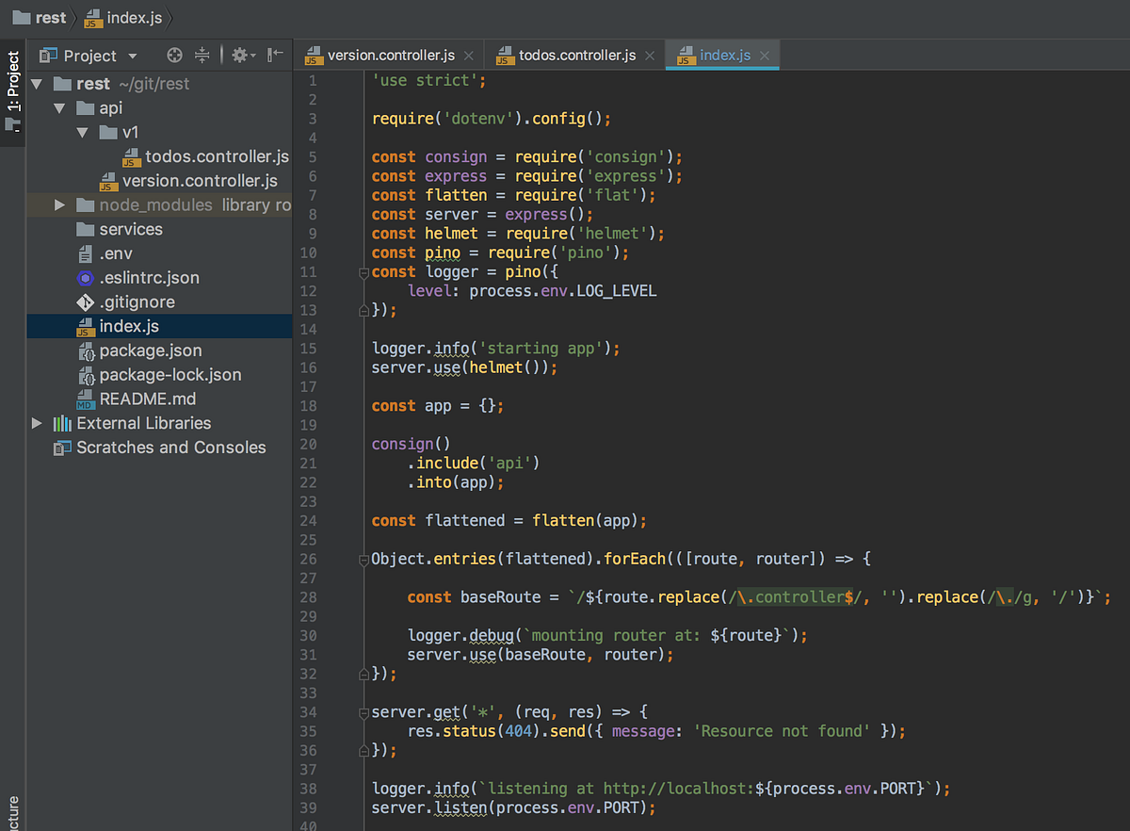The height and width of the screenshot is (831, 1130).
Task: Collapse the api folder
Action: 59,108
